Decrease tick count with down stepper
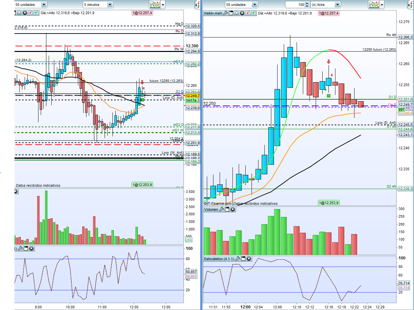The width and height of the screenshot is (414, 310). click(307, 6)
